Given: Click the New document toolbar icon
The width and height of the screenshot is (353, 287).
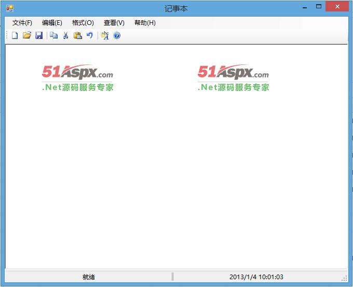Looking at the screenshot, I should tap(15, 35).
